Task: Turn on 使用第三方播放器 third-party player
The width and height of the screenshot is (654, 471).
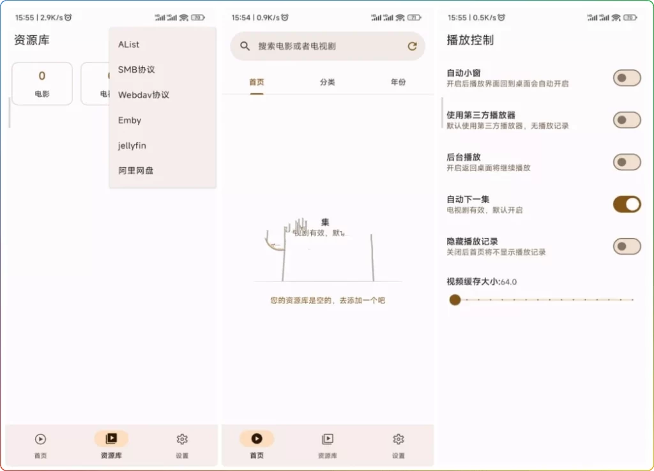Action: [x=627, y=120]
